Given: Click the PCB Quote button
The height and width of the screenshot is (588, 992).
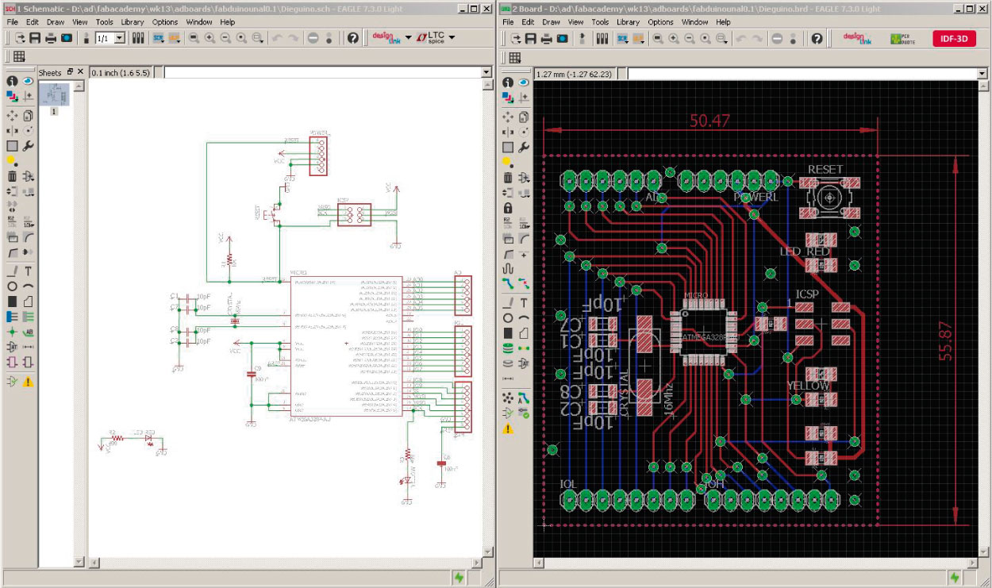Looking at the screenshot, I should pos(902,38).
